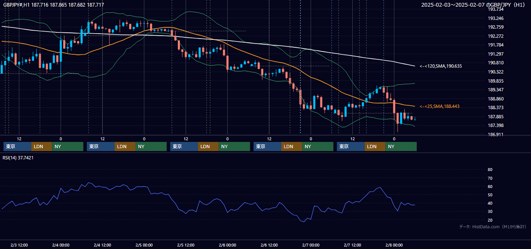The image size is (531, 249).
Task: Click the 2/8 00:00 time axis label
Action: [x=394, y=245]
